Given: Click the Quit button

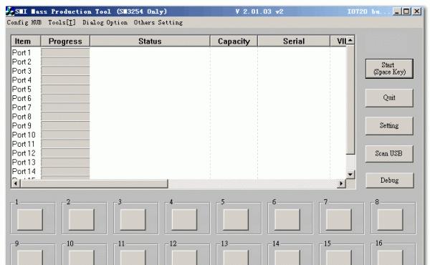Looking at the screenshot, I should pyautogui.click(x=389, y=97).
